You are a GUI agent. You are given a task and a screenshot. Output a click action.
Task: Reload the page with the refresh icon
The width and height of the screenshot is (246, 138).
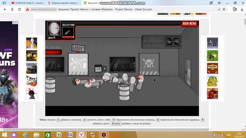coord(20,9)
